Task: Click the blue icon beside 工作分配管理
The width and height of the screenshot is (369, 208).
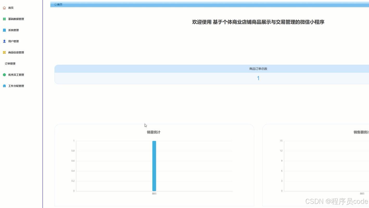Action: click(x=4, y=86)
